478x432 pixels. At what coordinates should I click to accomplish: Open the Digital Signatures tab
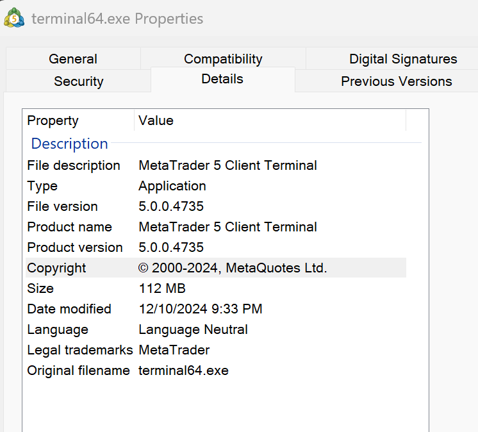point(403,59)
